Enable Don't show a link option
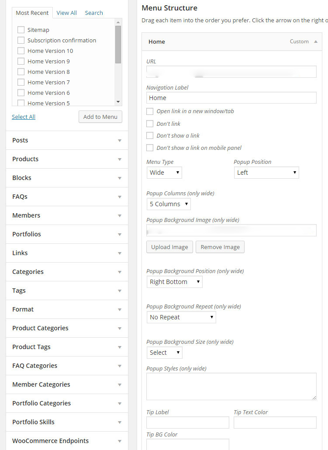328x450 pixels. pyautogui.click(x=150, y=135)
